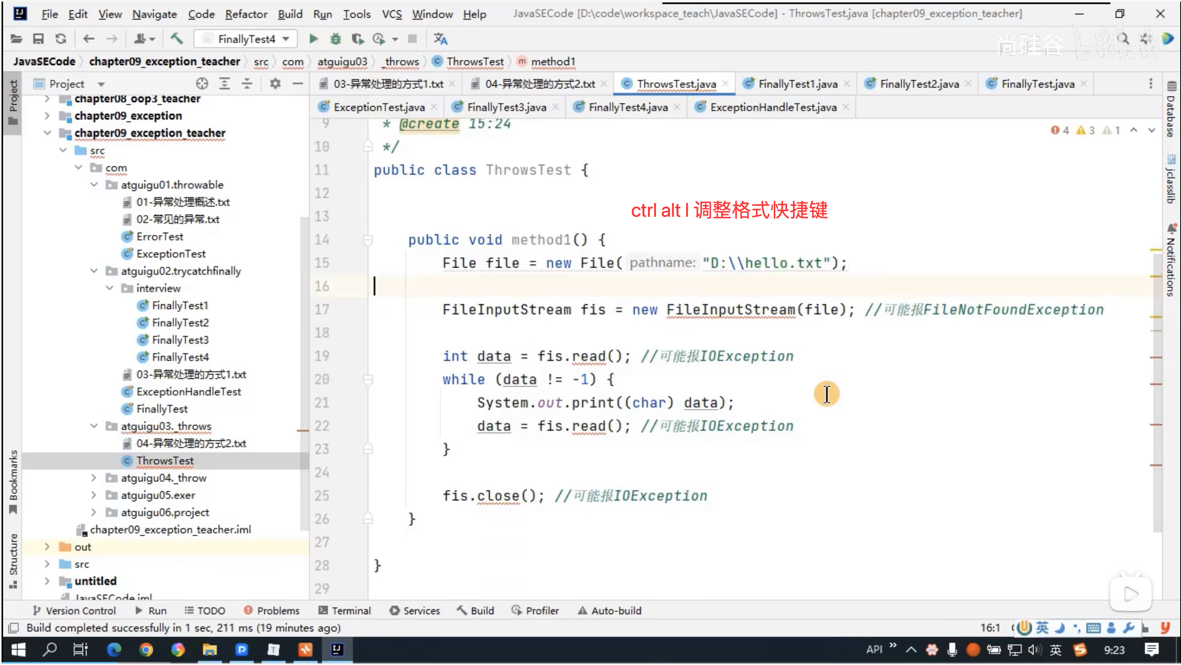
Task: Click the Build hammer icon
Action: pyautogui.click(x=177, y=39)
